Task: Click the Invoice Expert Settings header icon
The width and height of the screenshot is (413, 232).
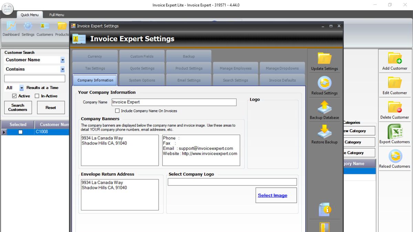Action: click(79, 39)
